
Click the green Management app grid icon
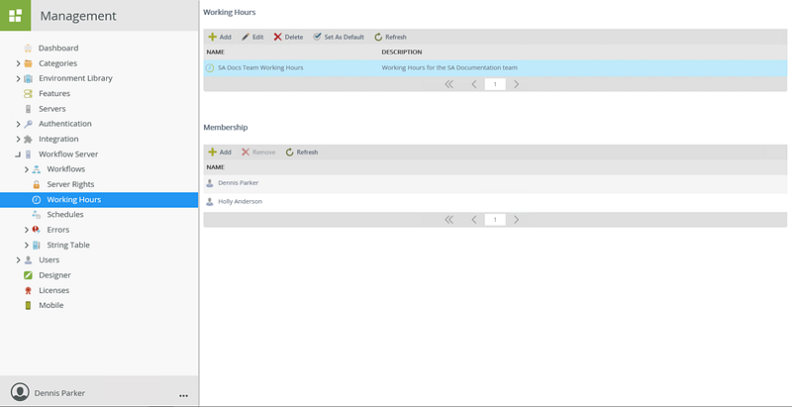coord(15,15)
